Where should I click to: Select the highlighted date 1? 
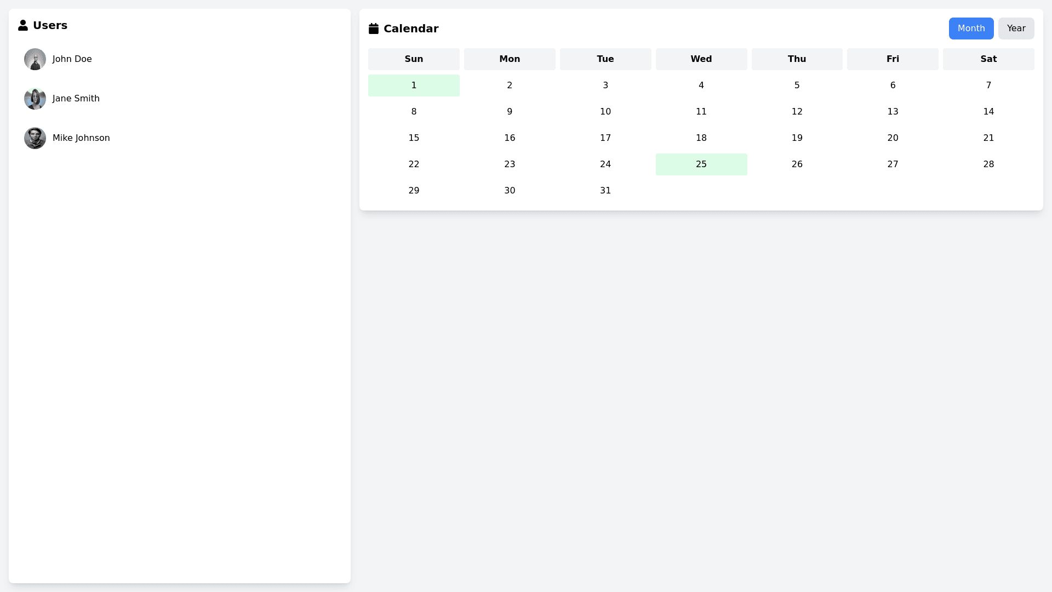(414, 86)
